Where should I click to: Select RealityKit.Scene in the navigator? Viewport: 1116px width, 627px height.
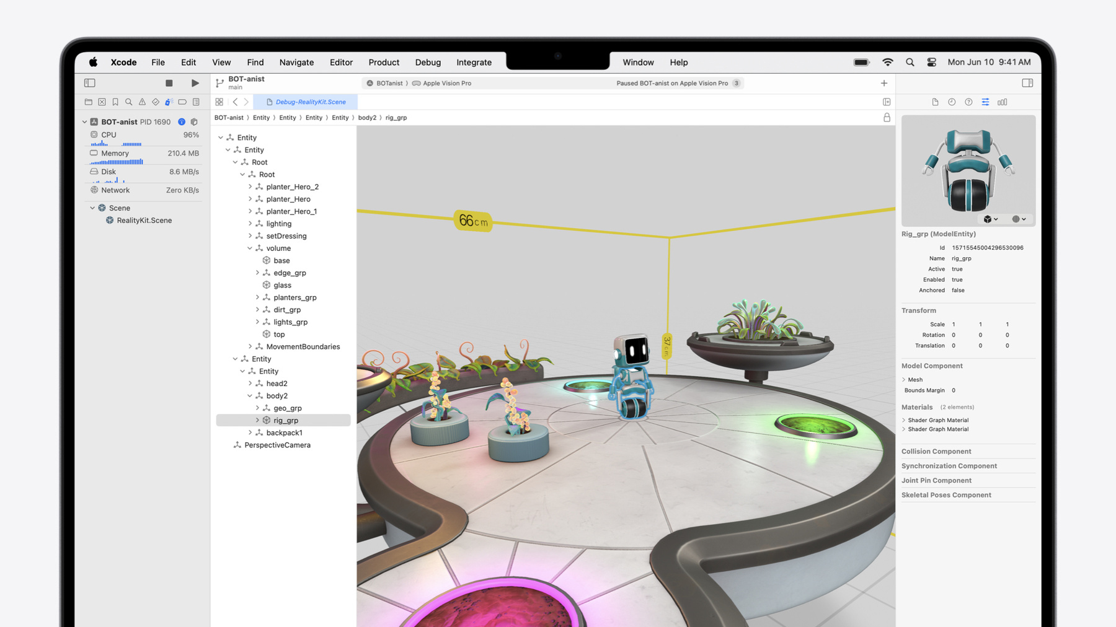click(x=144, y=221)
